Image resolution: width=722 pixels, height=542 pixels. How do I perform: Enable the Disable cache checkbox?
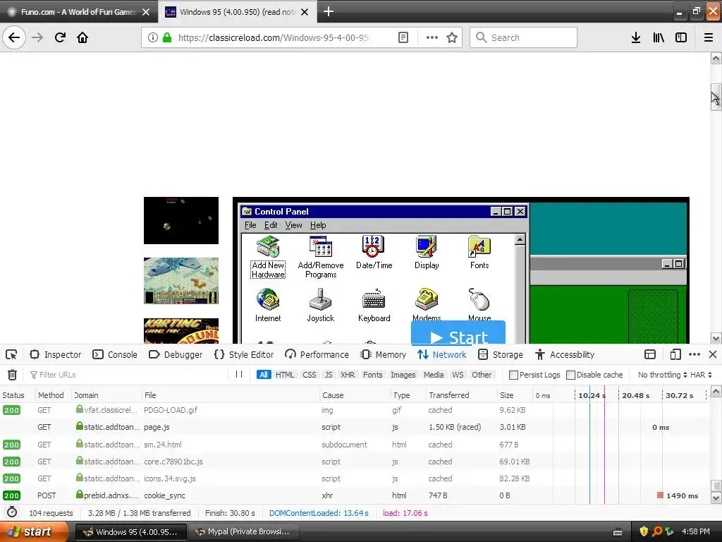click(x=570, y=375)
